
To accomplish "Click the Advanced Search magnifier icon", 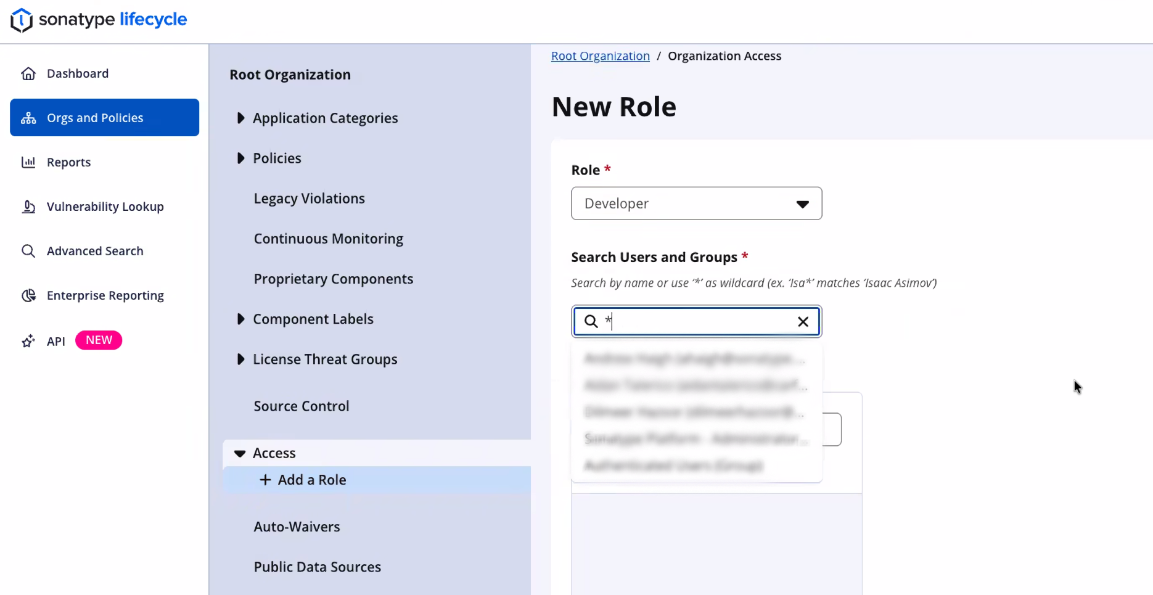I will [x=28, y=251].
